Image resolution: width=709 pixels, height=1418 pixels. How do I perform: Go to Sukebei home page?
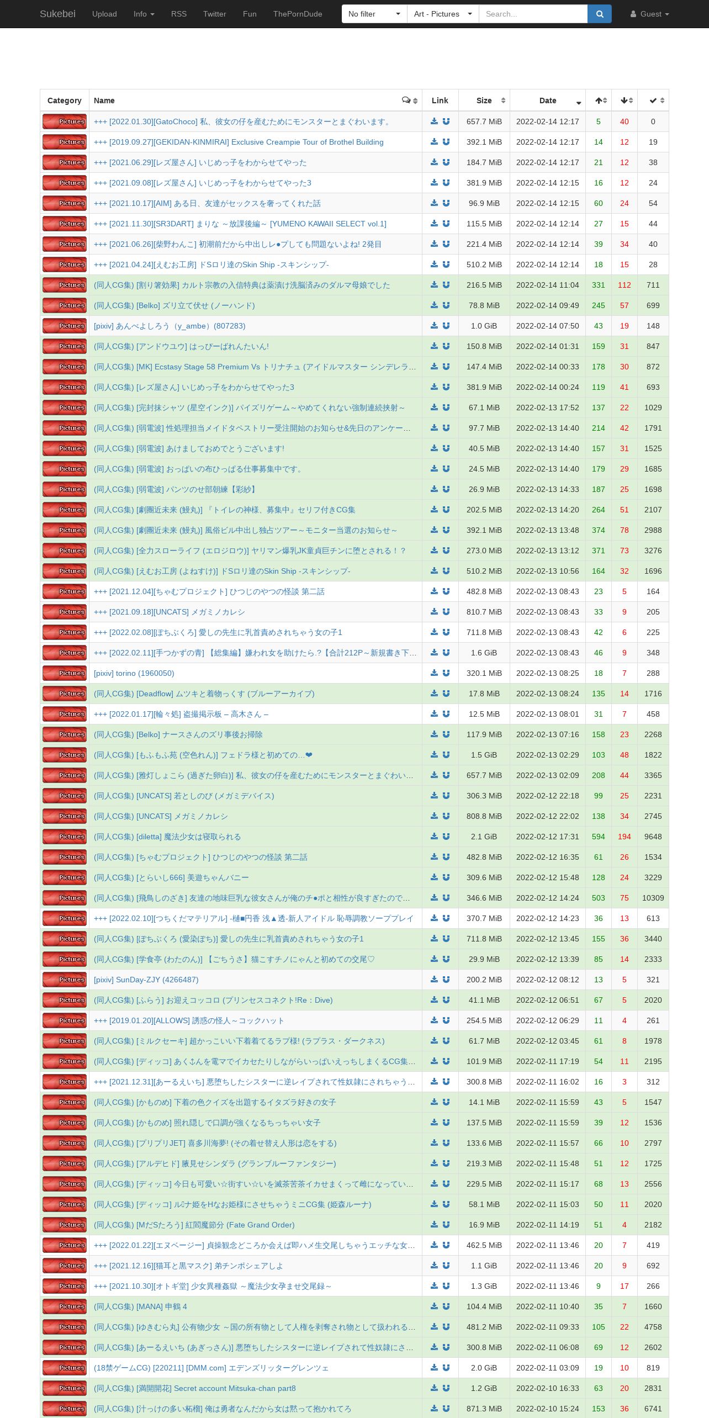pos(57,14)
